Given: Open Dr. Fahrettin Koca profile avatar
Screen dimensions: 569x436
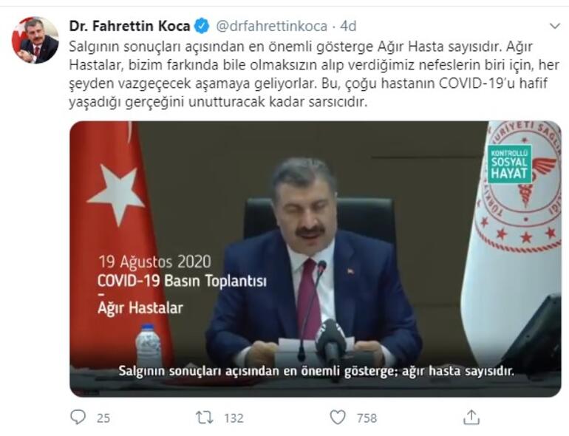Looking at the screenshot, I should point(35,40).
